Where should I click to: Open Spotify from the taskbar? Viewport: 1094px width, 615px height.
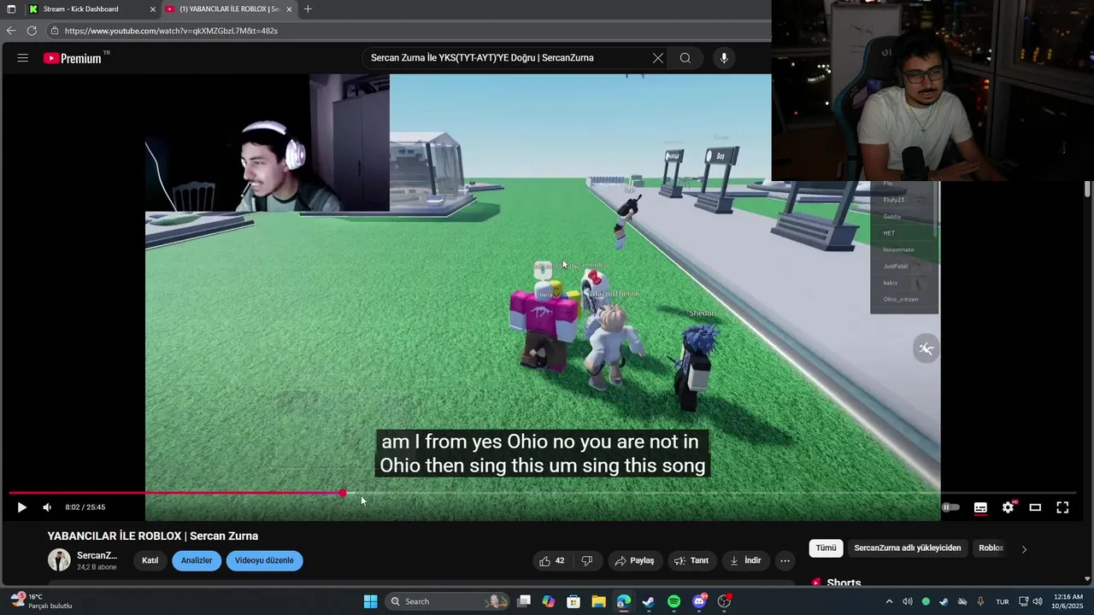(x=673, y=601)
